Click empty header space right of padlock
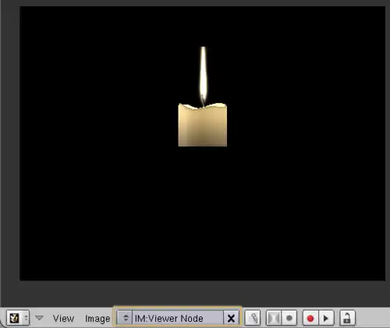The image size is (390, 328). [373, 318]
